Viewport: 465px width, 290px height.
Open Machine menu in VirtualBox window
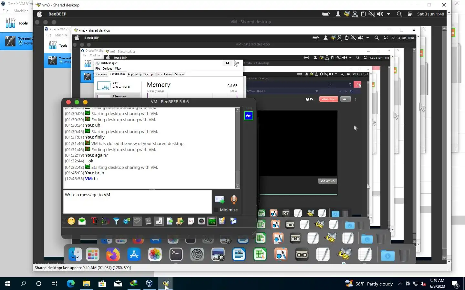click(x=21, y=11)
